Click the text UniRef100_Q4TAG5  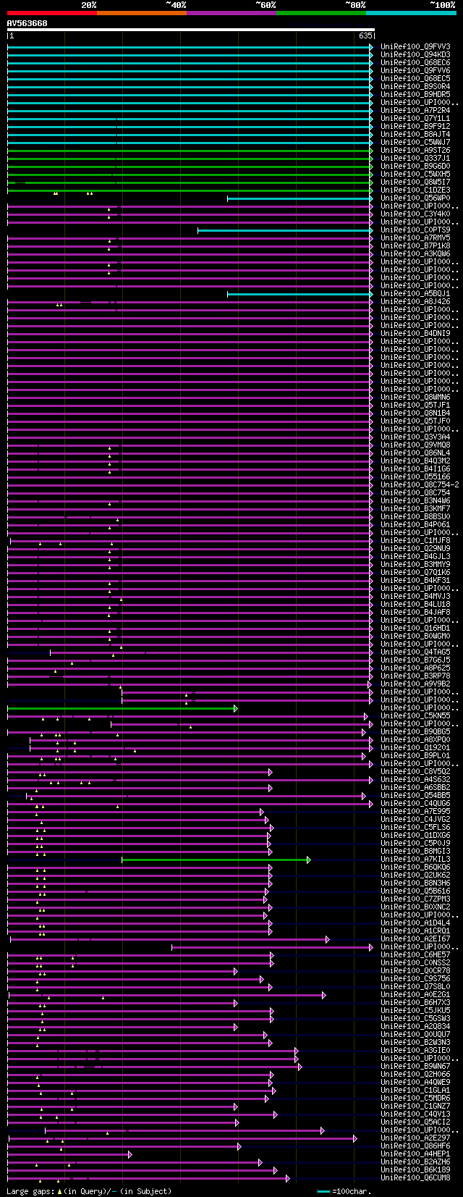[x=415, y=652]
